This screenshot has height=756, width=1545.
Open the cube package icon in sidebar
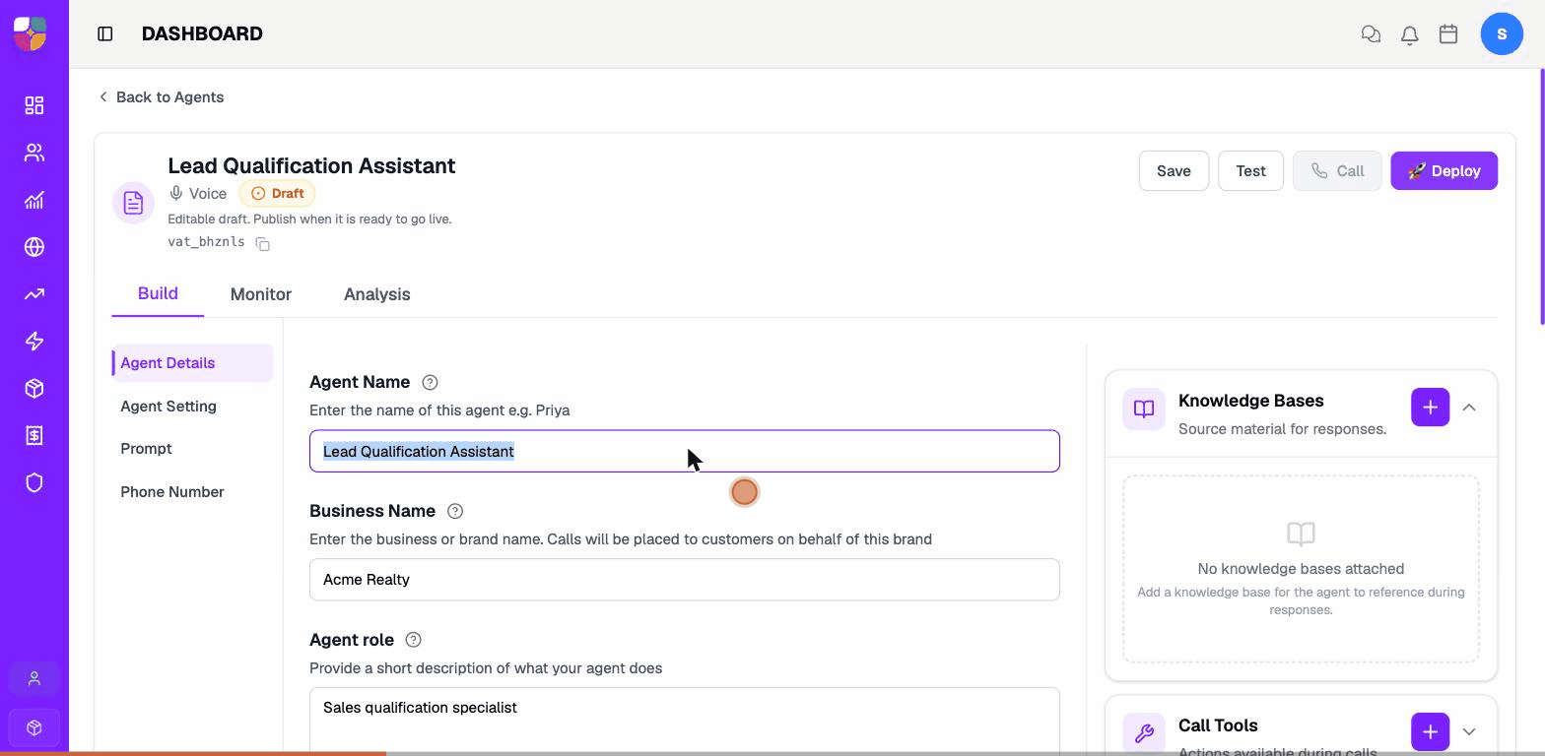34,389
